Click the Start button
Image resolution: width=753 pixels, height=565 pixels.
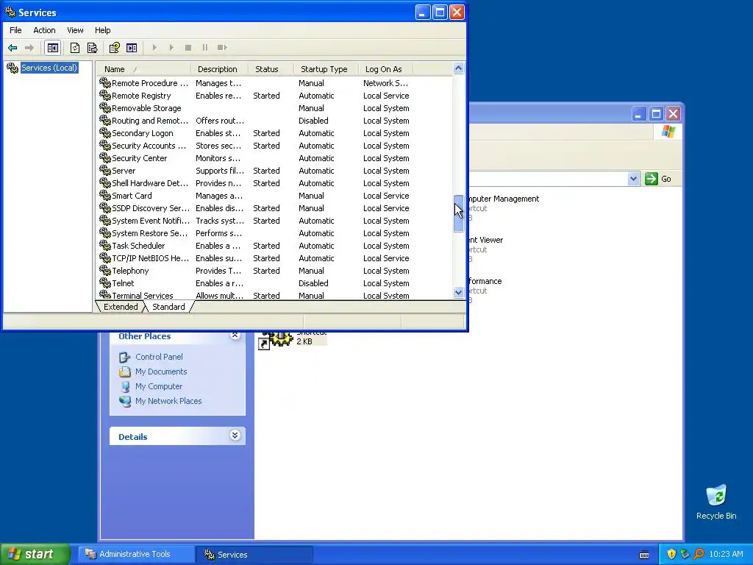[x=35, y=554]
